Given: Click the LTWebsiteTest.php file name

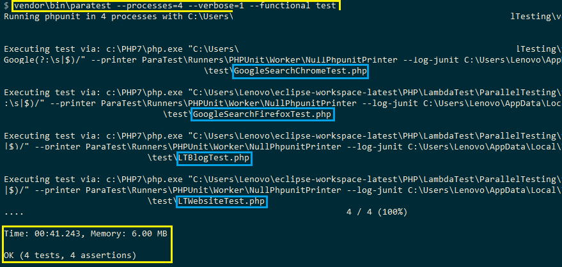Looking at the screenshot, I should [221, 202].
